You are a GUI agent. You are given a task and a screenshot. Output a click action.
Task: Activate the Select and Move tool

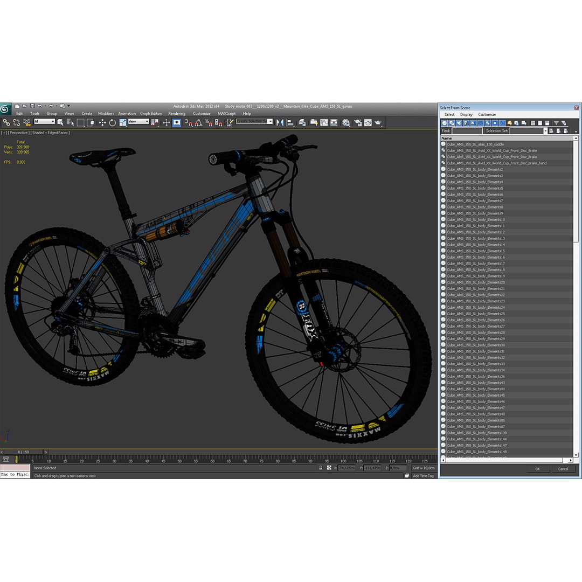pos(102,122)
